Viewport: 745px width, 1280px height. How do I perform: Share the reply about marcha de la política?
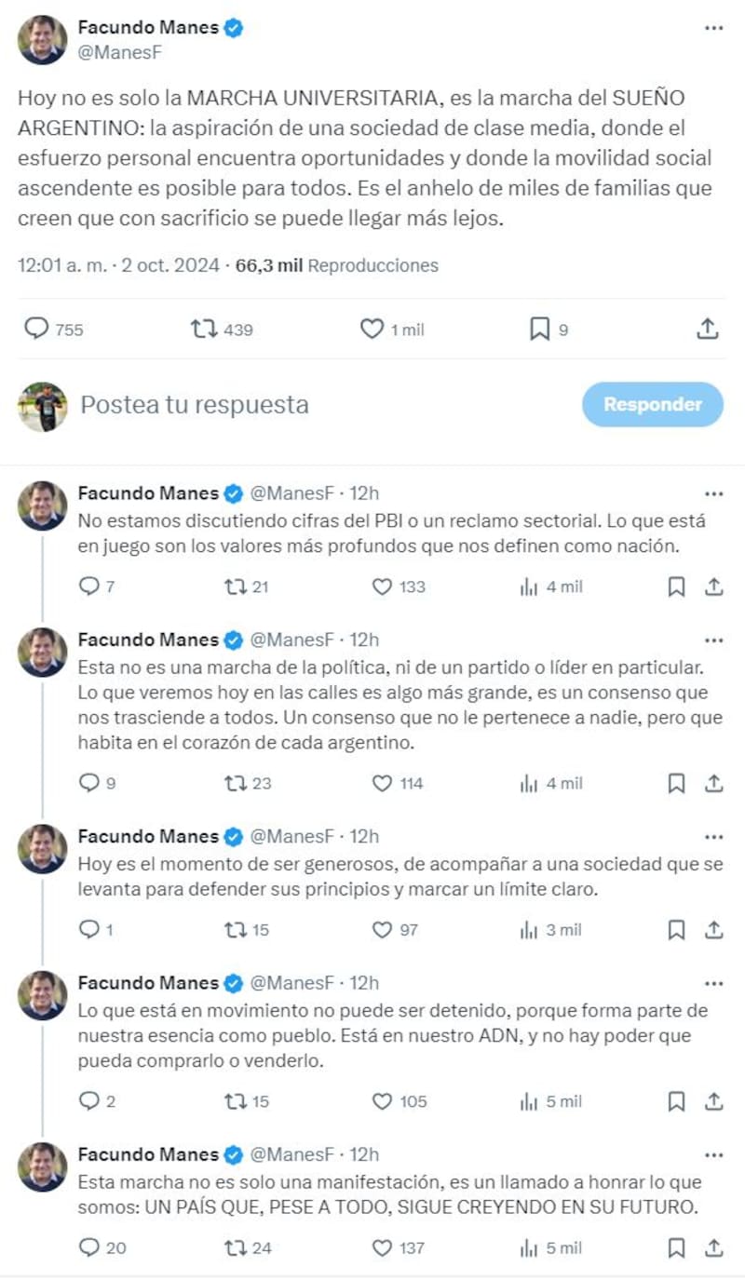pyautogui.click(x=713, y=783)
